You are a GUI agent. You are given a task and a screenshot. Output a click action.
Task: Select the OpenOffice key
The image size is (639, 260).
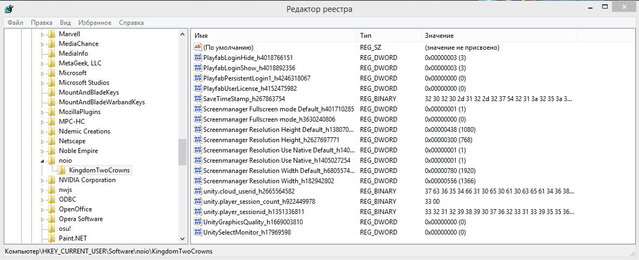click(x=76, y=209)
